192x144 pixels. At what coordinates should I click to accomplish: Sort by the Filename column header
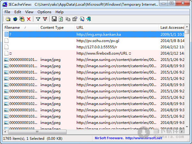point(20,28)
